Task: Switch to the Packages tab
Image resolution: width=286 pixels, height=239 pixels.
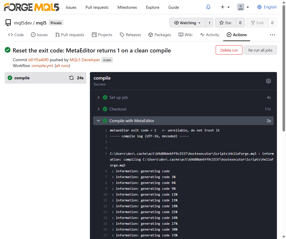Action: pyautogui.click(x=160, y=35)
